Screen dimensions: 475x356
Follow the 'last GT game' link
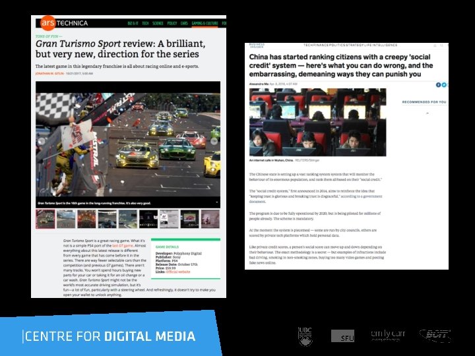(x=123, y=245)
